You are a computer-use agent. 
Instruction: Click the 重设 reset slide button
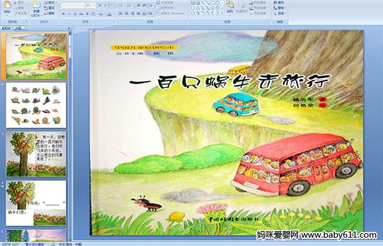point(50,8)
